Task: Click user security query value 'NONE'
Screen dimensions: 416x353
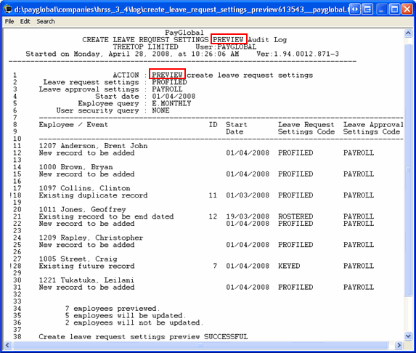Action: point(160,110)
